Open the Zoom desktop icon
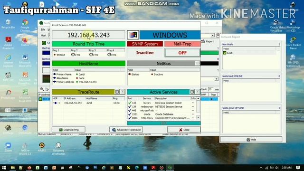 pyautogui.click(x=8, y=147)
